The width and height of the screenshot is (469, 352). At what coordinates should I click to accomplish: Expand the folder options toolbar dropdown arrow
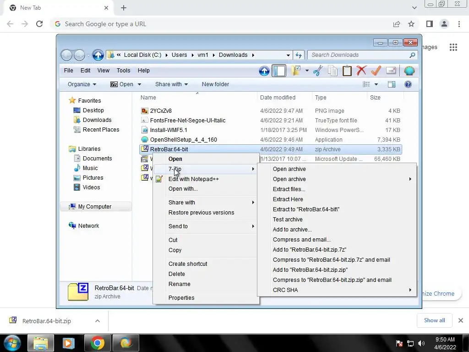click(307, 71)
